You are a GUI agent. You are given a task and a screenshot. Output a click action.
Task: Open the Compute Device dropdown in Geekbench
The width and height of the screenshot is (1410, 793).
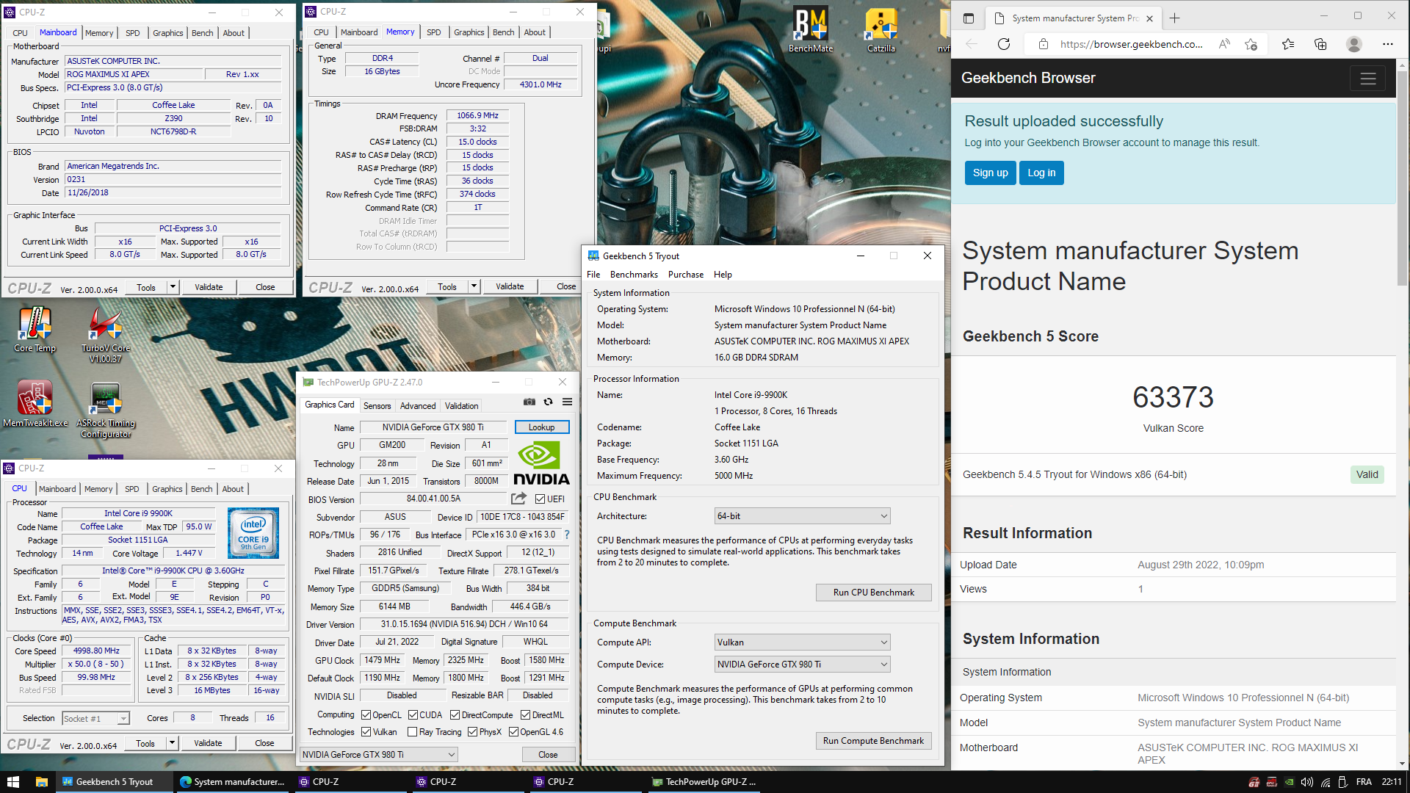pyautogui.click(x=802, y=665)
